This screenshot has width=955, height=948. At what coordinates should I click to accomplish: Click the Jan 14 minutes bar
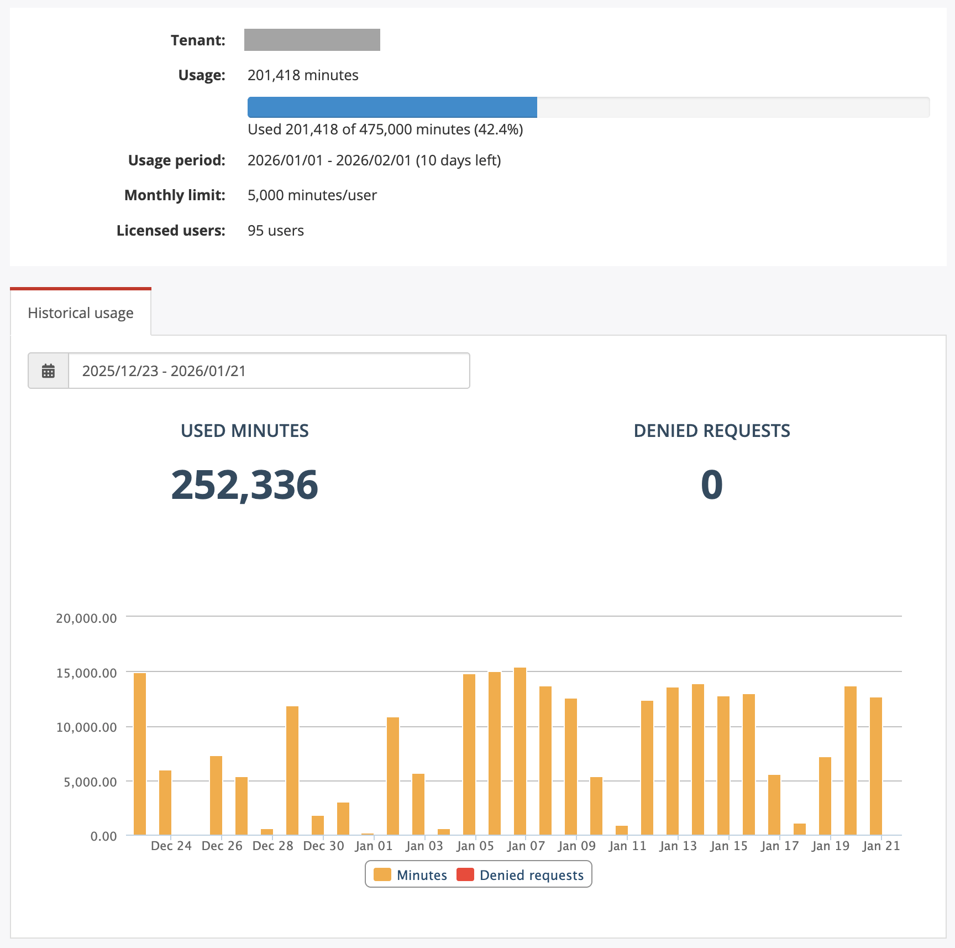tap(698, 759)
